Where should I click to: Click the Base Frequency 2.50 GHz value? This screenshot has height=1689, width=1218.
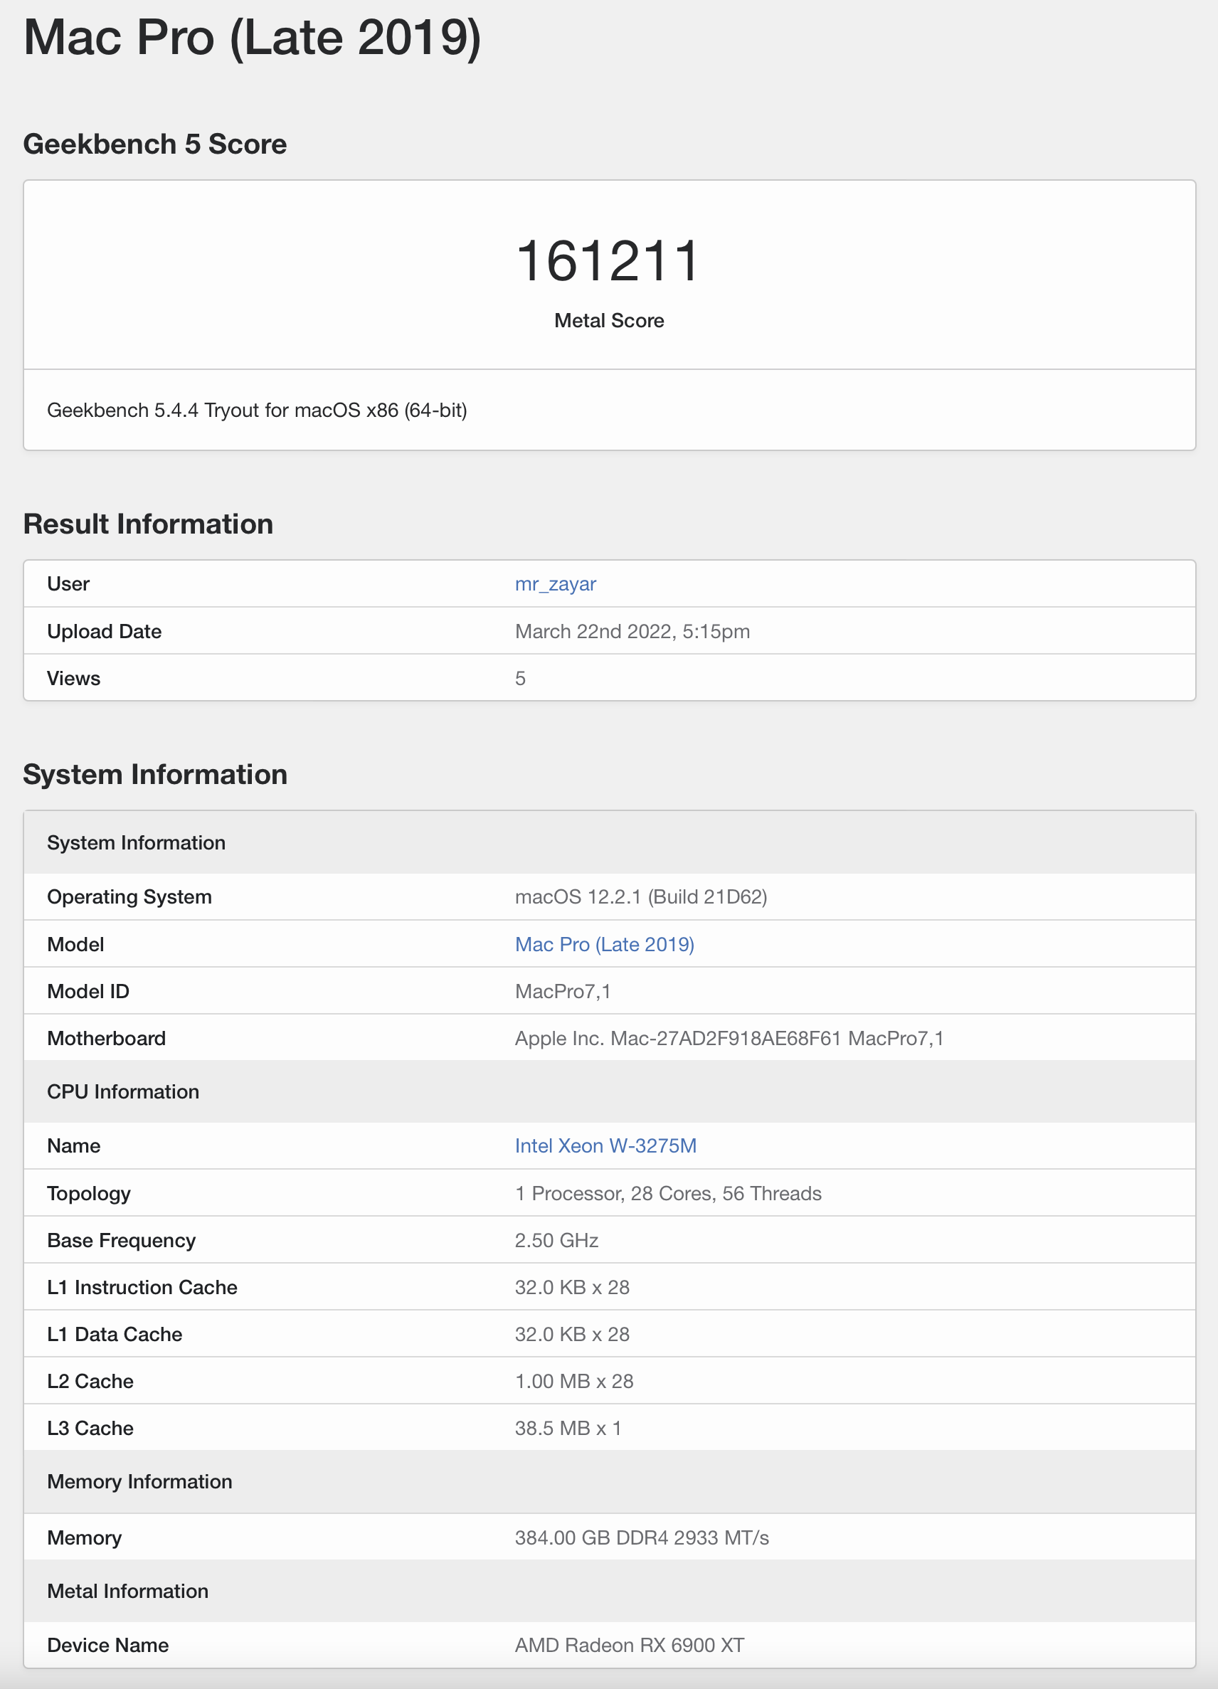(x=557, y=1240)
